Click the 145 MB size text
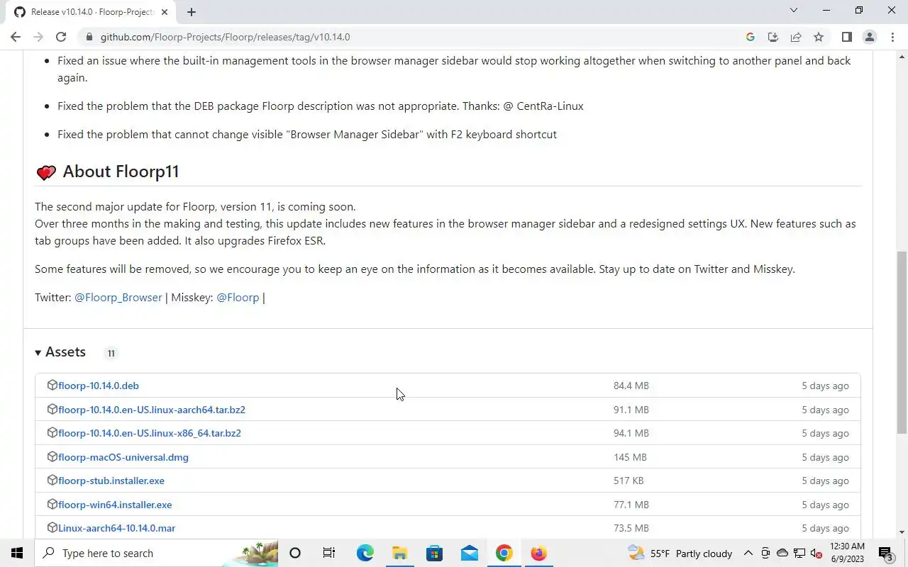This screenshot has height=567, width=908. tap(630, 457)
